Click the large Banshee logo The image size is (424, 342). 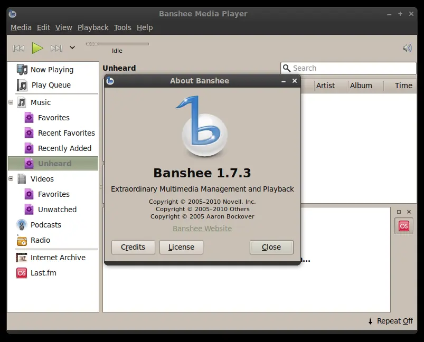[202, 127]
